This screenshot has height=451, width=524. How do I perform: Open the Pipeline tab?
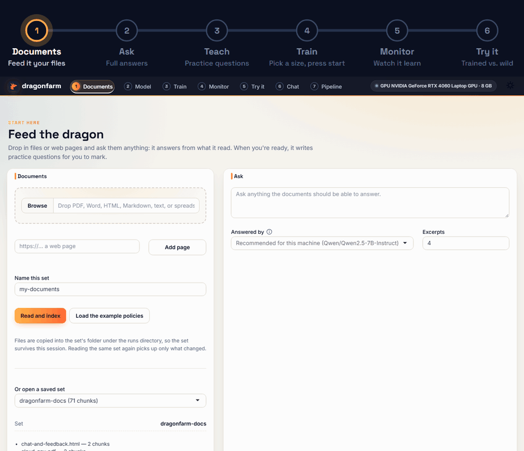(326, 87)
